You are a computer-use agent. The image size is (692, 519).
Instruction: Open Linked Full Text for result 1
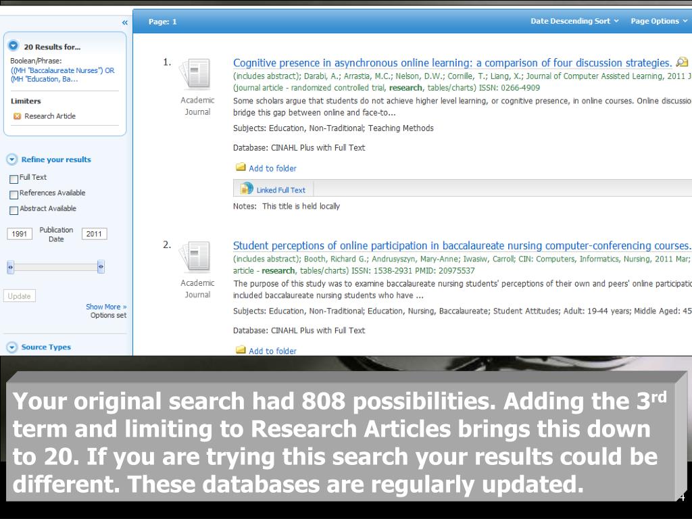pyautogui.click(x=280, y=190)
